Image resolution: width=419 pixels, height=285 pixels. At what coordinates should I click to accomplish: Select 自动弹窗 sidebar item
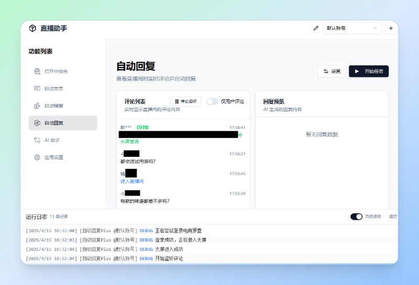pos(63,106)
